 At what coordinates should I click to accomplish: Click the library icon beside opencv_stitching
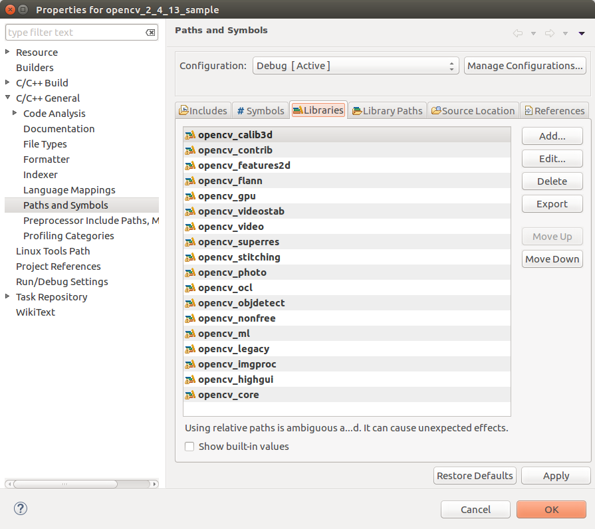pyautogui.click(x=190, y=257)
